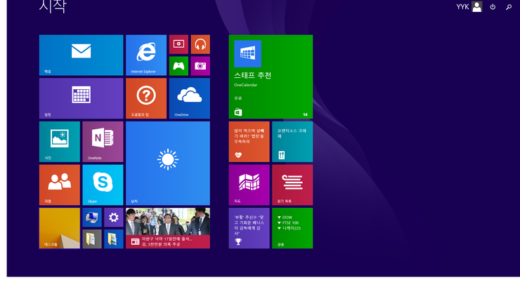Open the blue folder tile

pyautogui.click(x=114, y=239)
